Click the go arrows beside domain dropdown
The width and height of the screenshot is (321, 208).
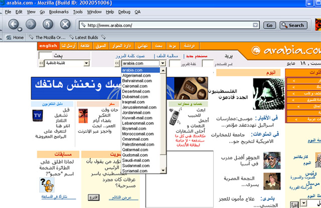117,63
